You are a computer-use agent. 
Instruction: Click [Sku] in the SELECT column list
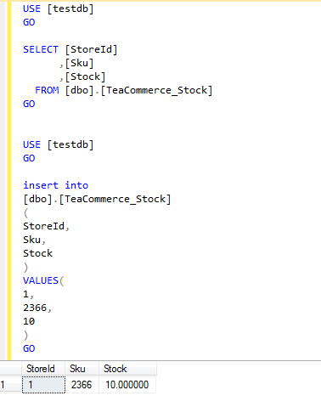tap(79, 63)
